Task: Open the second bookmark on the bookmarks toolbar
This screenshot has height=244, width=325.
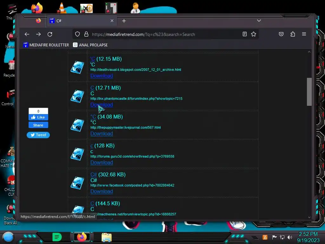Action: (x=90, y=45)
